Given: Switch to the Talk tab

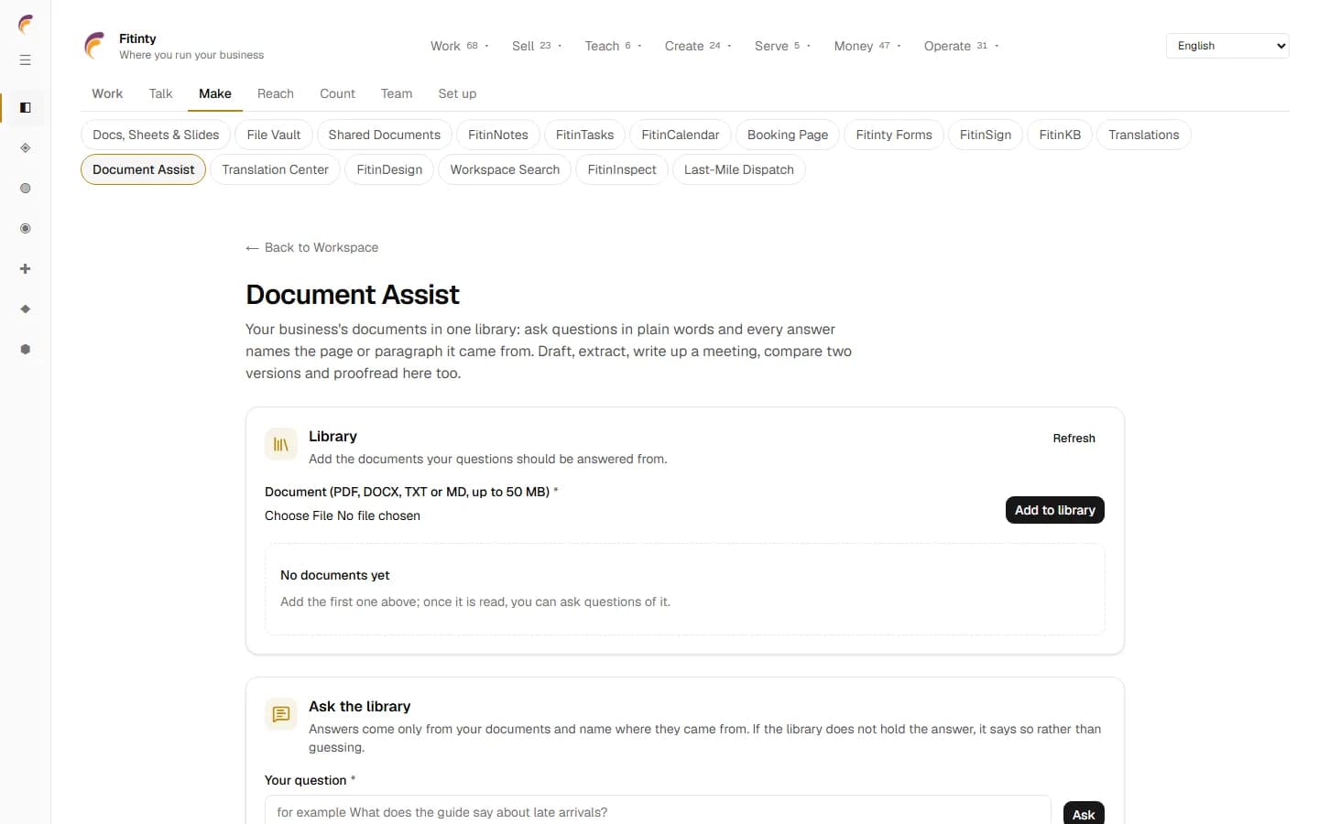Looking at the screenshot, I should tap(160, 93).
